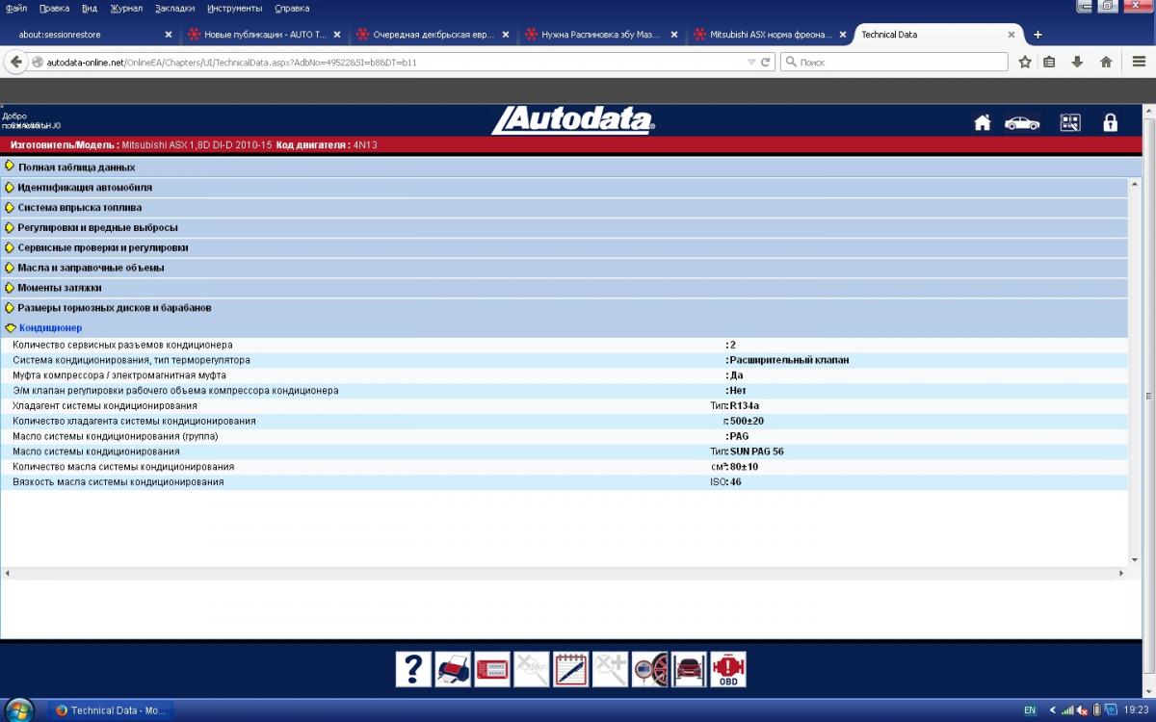Open the 'Вид' menu
The image size is (1156, 722).
coord(90,8)
